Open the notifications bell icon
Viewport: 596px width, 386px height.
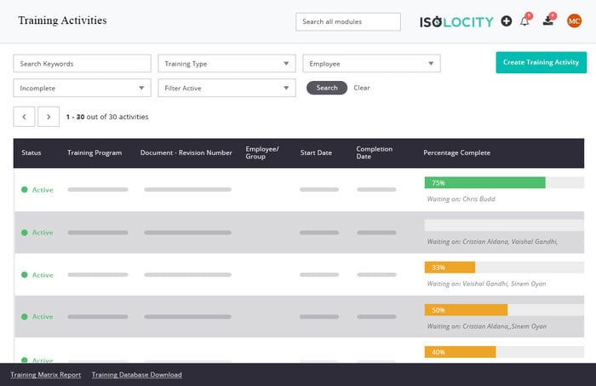coord(525,21)
